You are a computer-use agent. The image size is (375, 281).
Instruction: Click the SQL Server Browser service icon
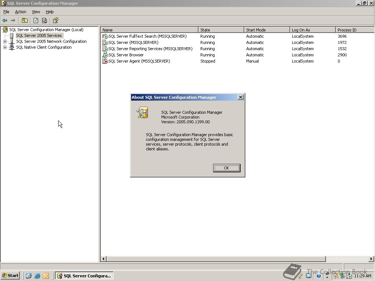105,55
